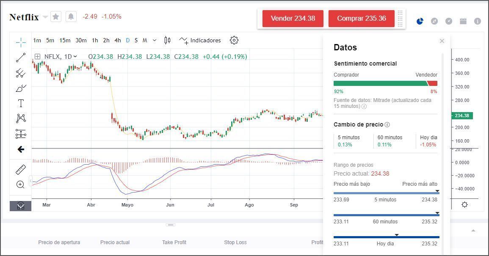Toggle Netflix as favorite with star icon
The height and width of the screenshot is (256, 489).
[55, 17]
